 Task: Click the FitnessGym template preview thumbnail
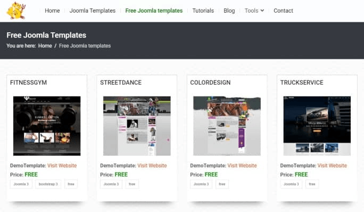47,126
